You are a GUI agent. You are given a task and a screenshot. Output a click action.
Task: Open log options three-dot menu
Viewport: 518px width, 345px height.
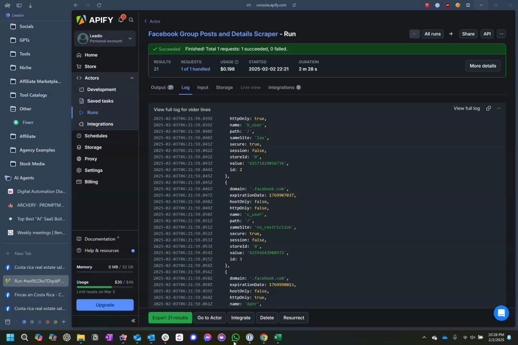pyautogui.click(x=499, y=108)
